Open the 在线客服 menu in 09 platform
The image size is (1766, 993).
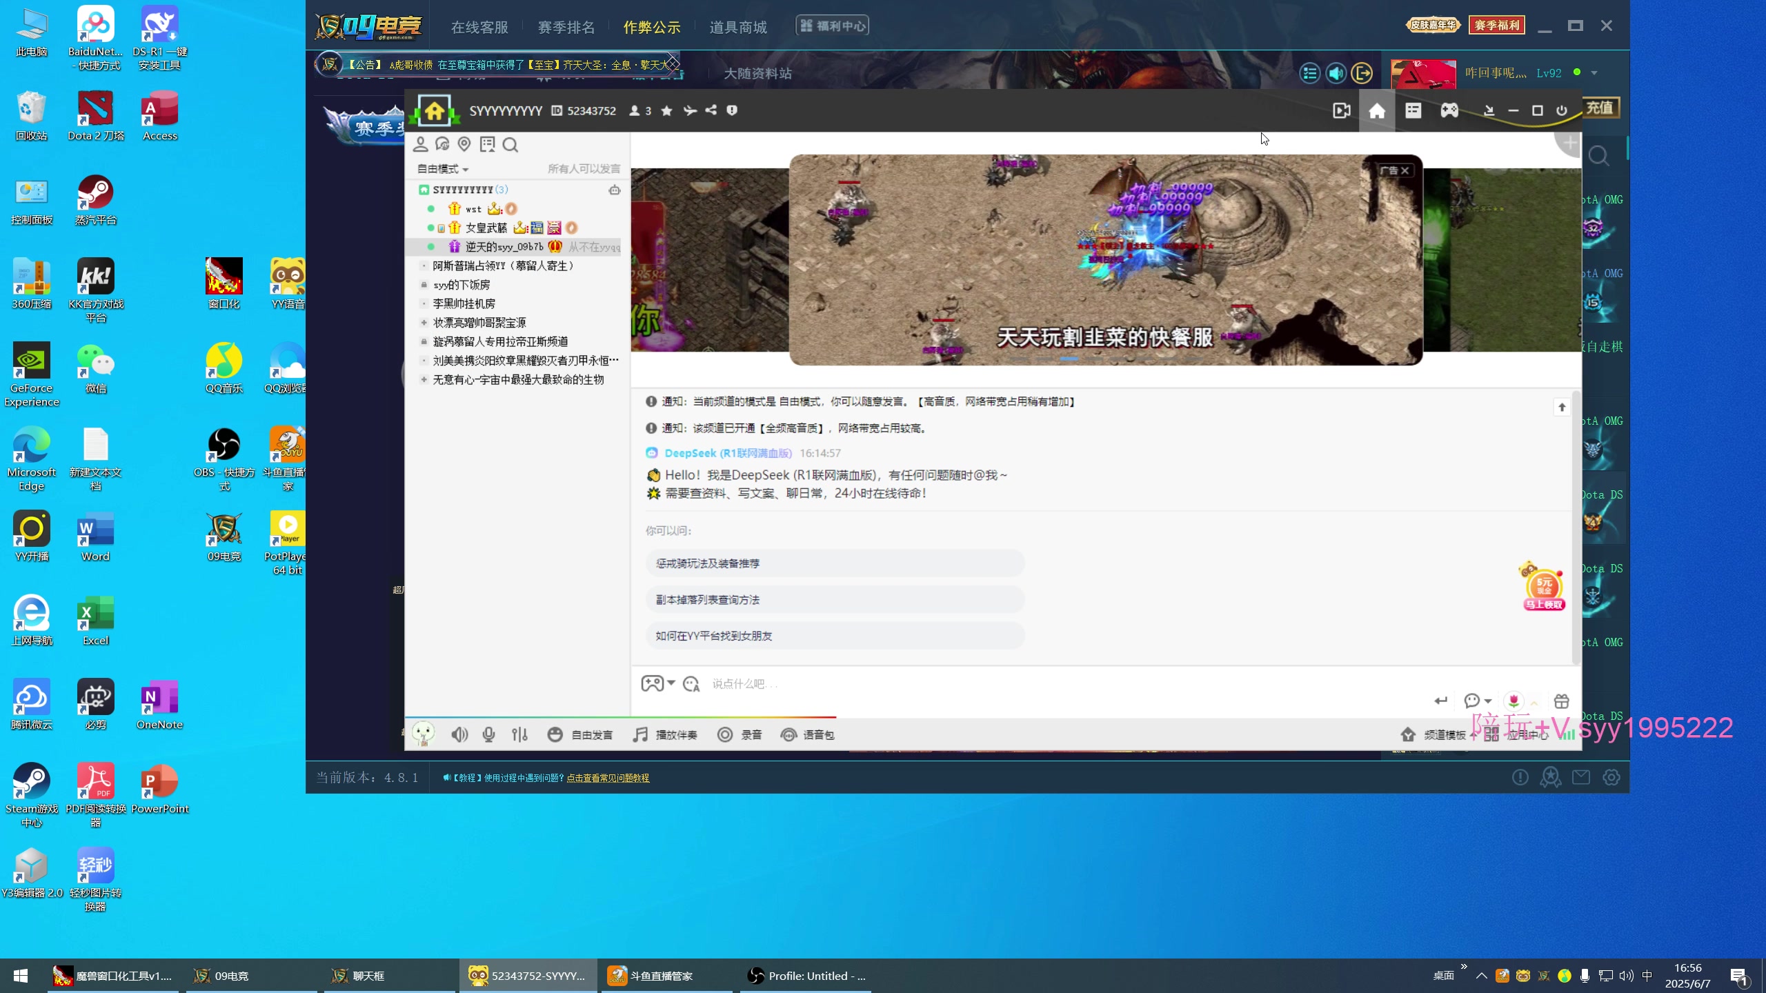tap(479, 27)
